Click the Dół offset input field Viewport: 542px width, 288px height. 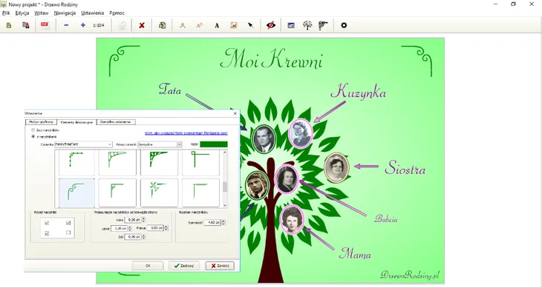coord(133,237)
